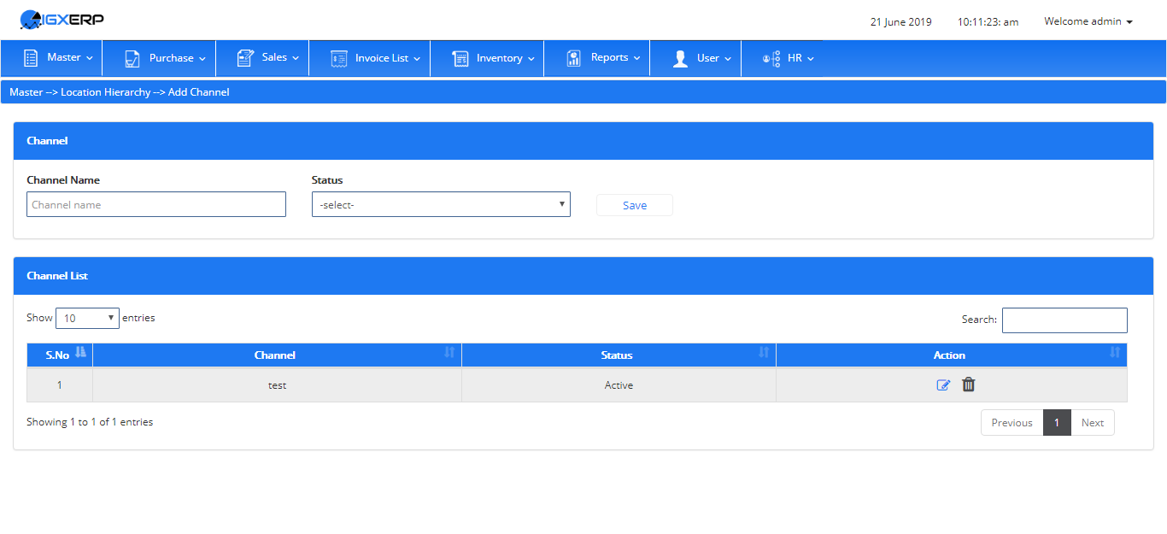This screenshot has width=1167, height=534.
Task: Open the Status select dropdown
Action: (x=441, y=204)
